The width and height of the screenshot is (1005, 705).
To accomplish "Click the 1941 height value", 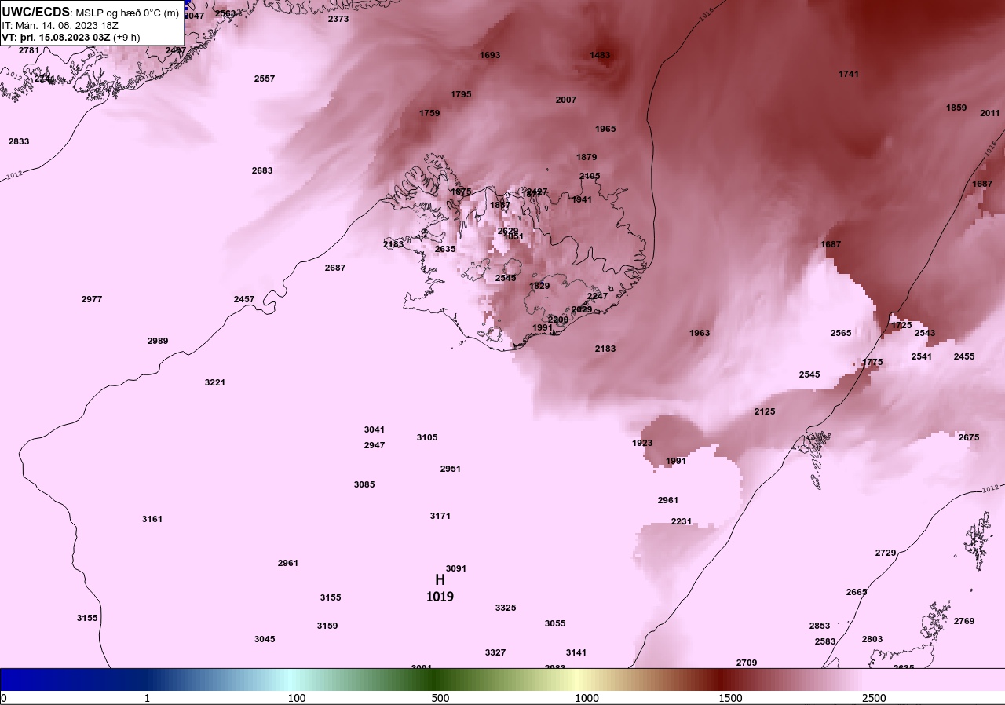I will tap(582, 199).
